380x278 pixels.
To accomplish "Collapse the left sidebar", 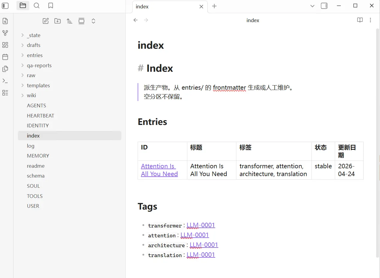I will [5, 6].
